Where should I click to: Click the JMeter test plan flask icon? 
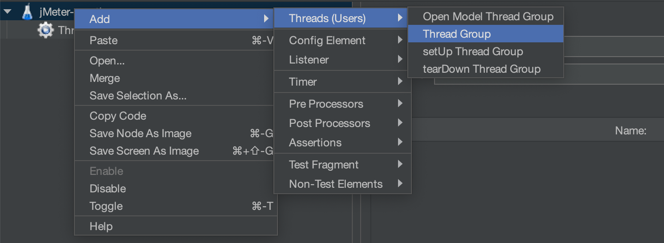(28, 12)
